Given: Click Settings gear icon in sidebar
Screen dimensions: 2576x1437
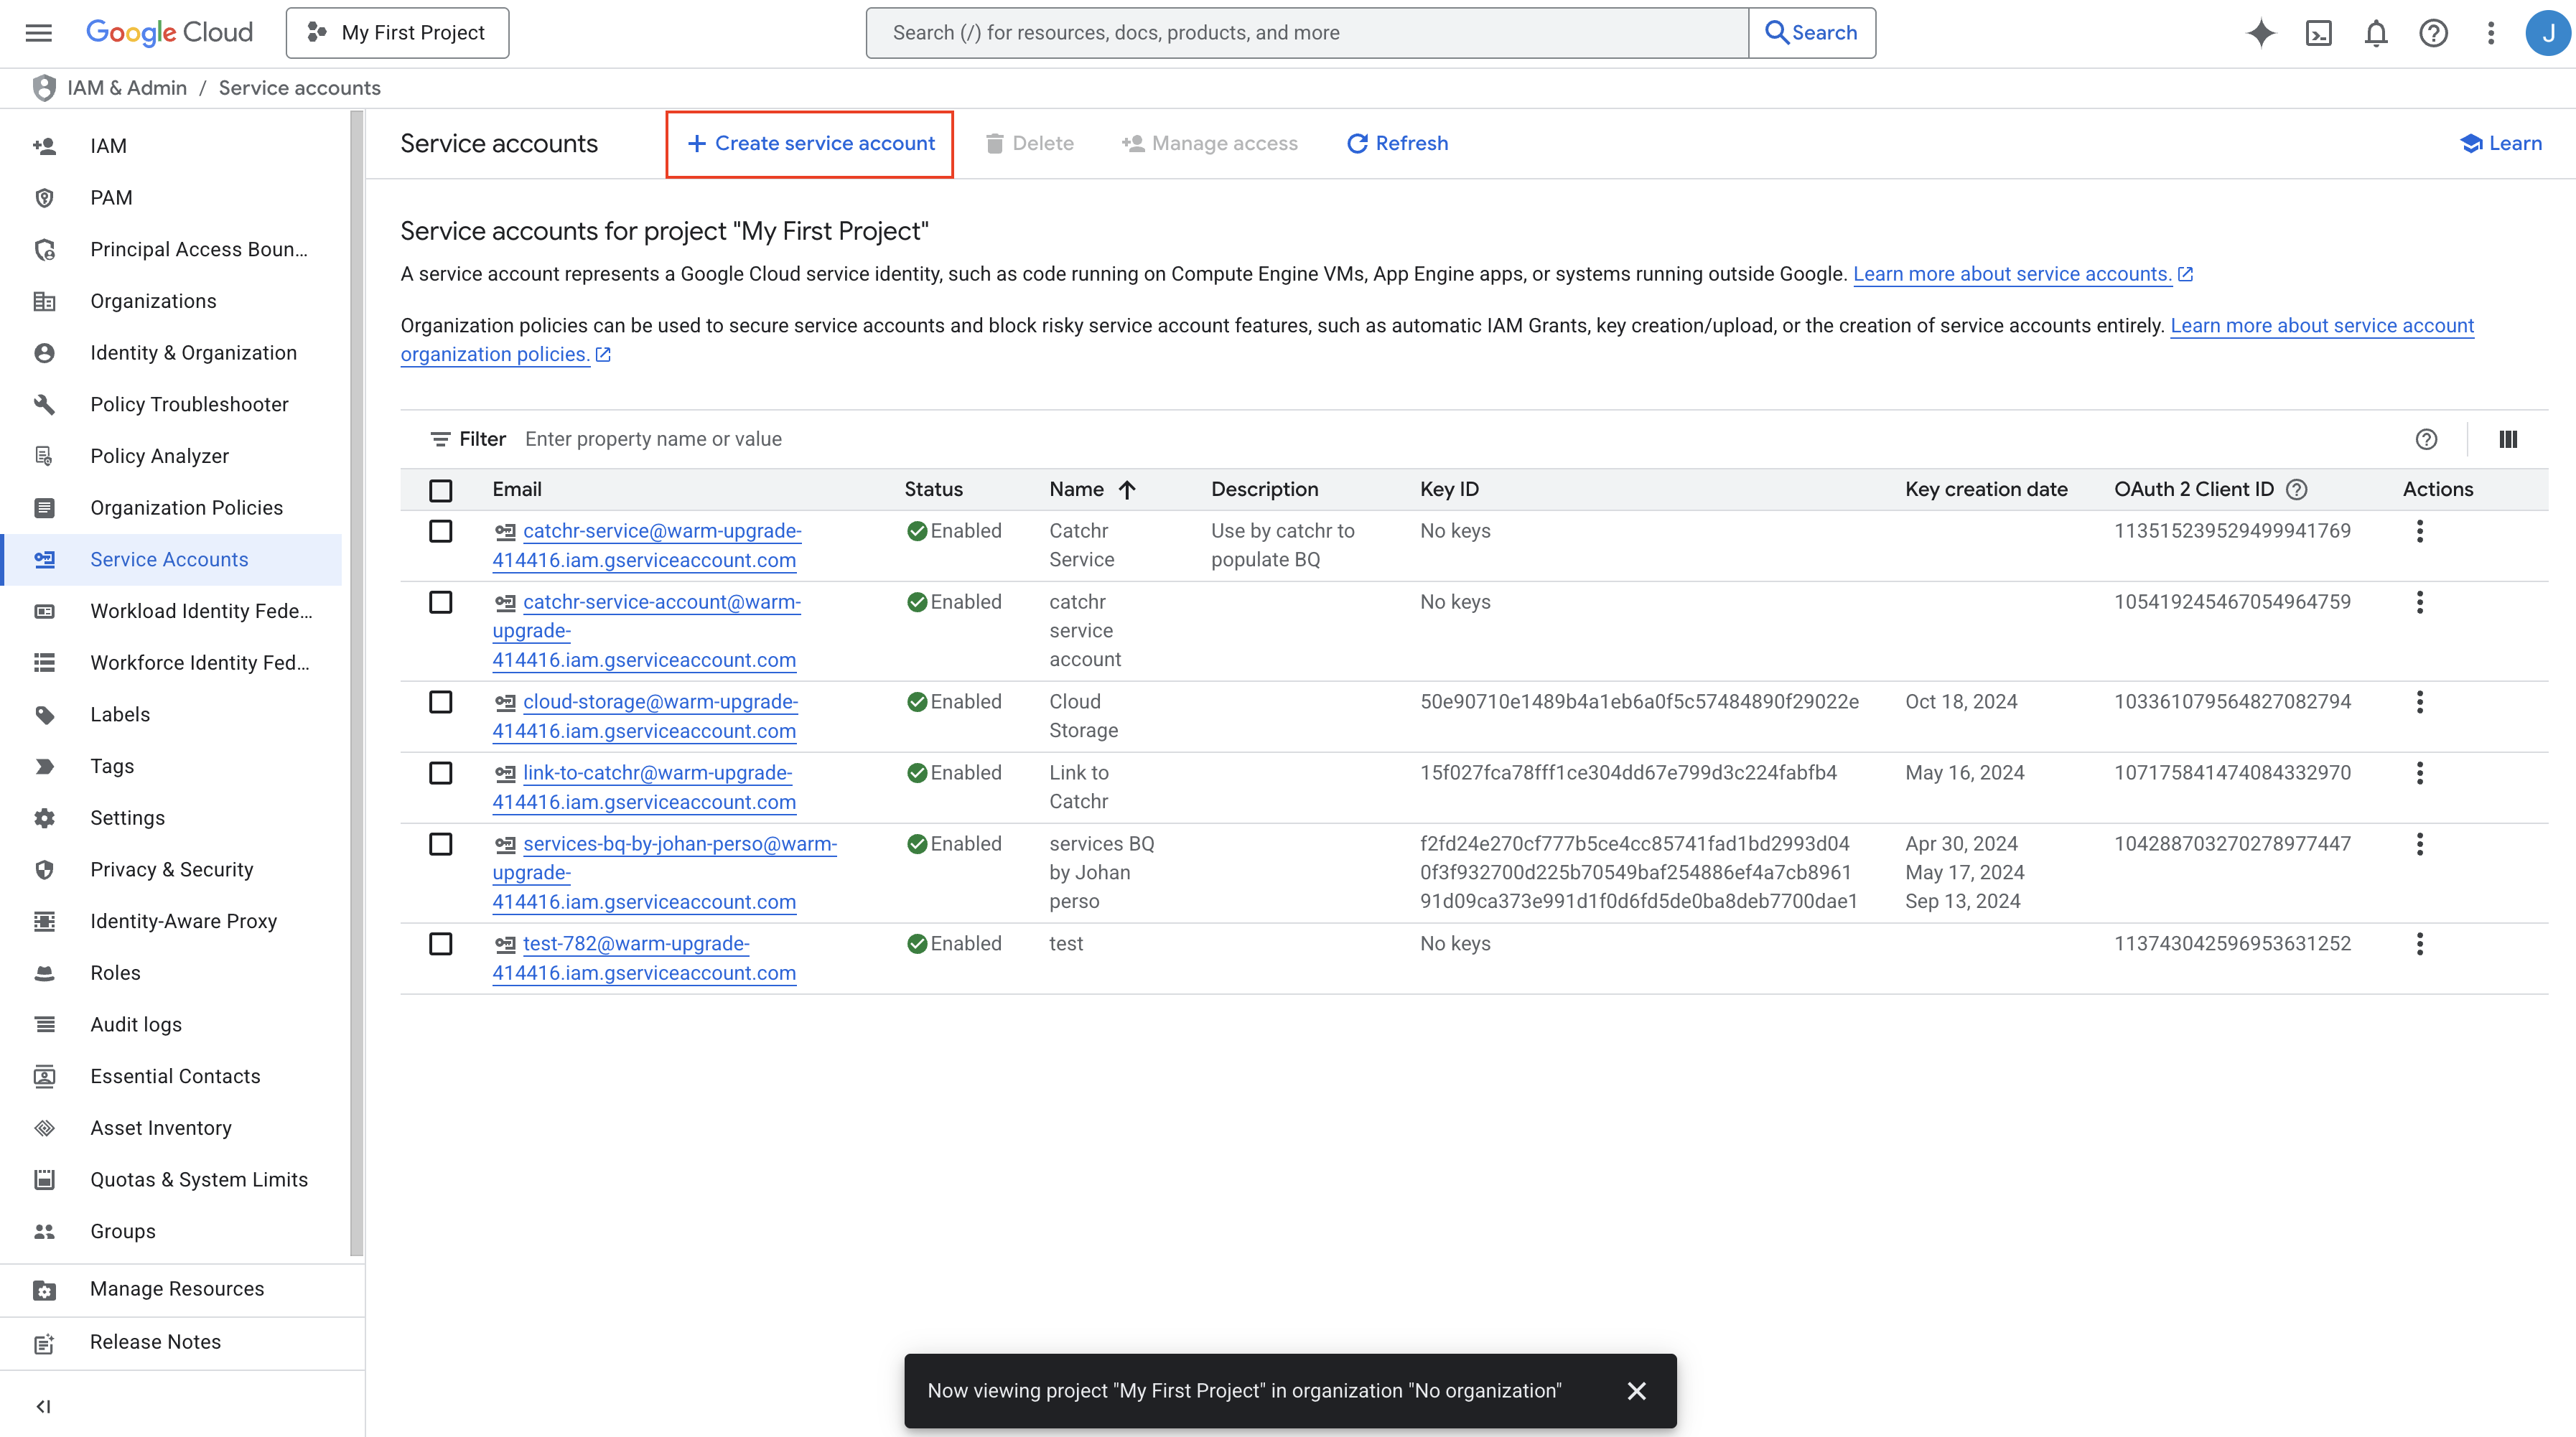Looking at the screenshot, I should click(x=44, y=818).
